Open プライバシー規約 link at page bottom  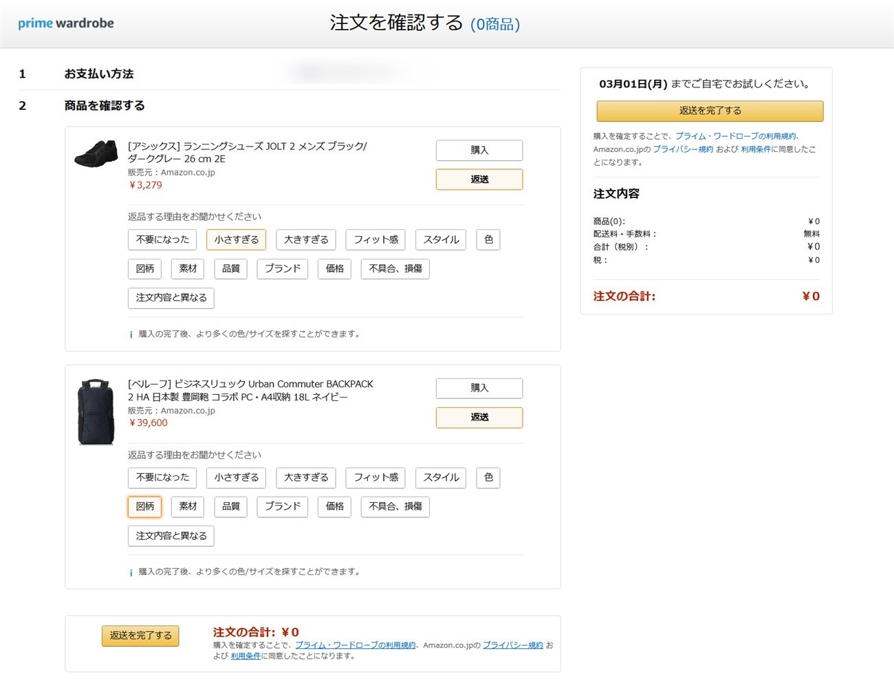[513, 645]
